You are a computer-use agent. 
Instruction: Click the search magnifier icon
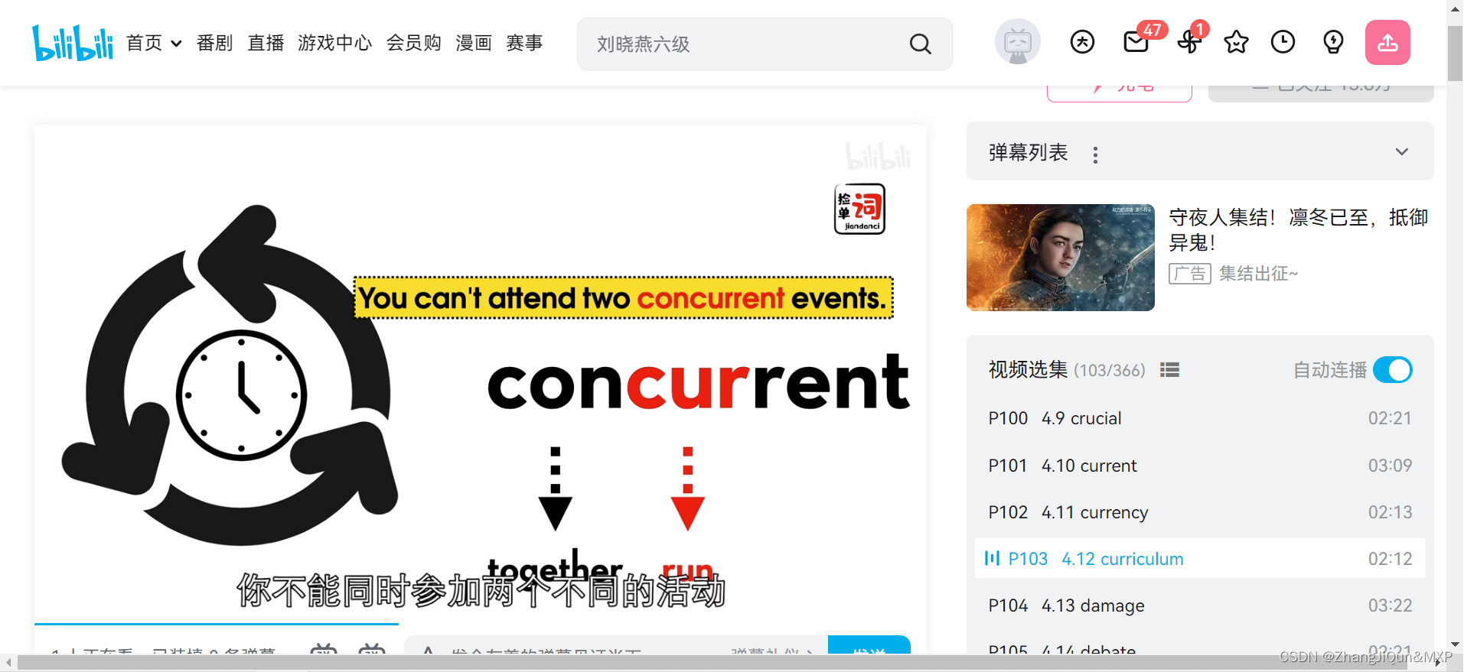(921, 44)
